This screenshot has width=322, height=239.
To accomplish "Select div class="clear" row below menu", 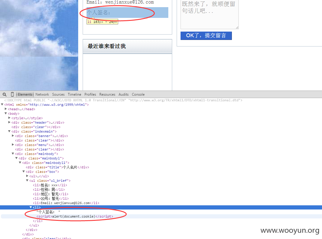I will click(39, 149).
